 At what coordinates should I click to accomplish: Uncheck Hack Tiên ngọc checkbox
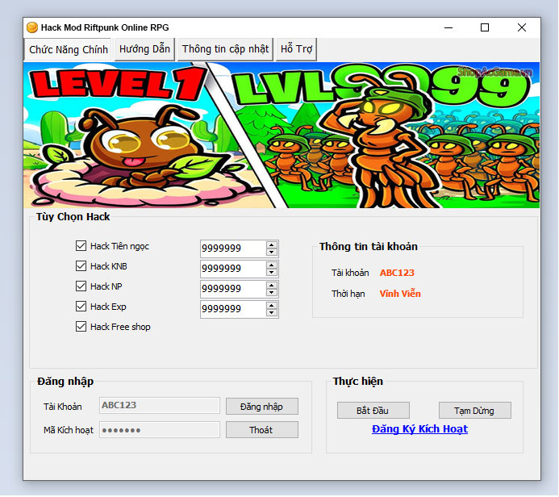81,245
